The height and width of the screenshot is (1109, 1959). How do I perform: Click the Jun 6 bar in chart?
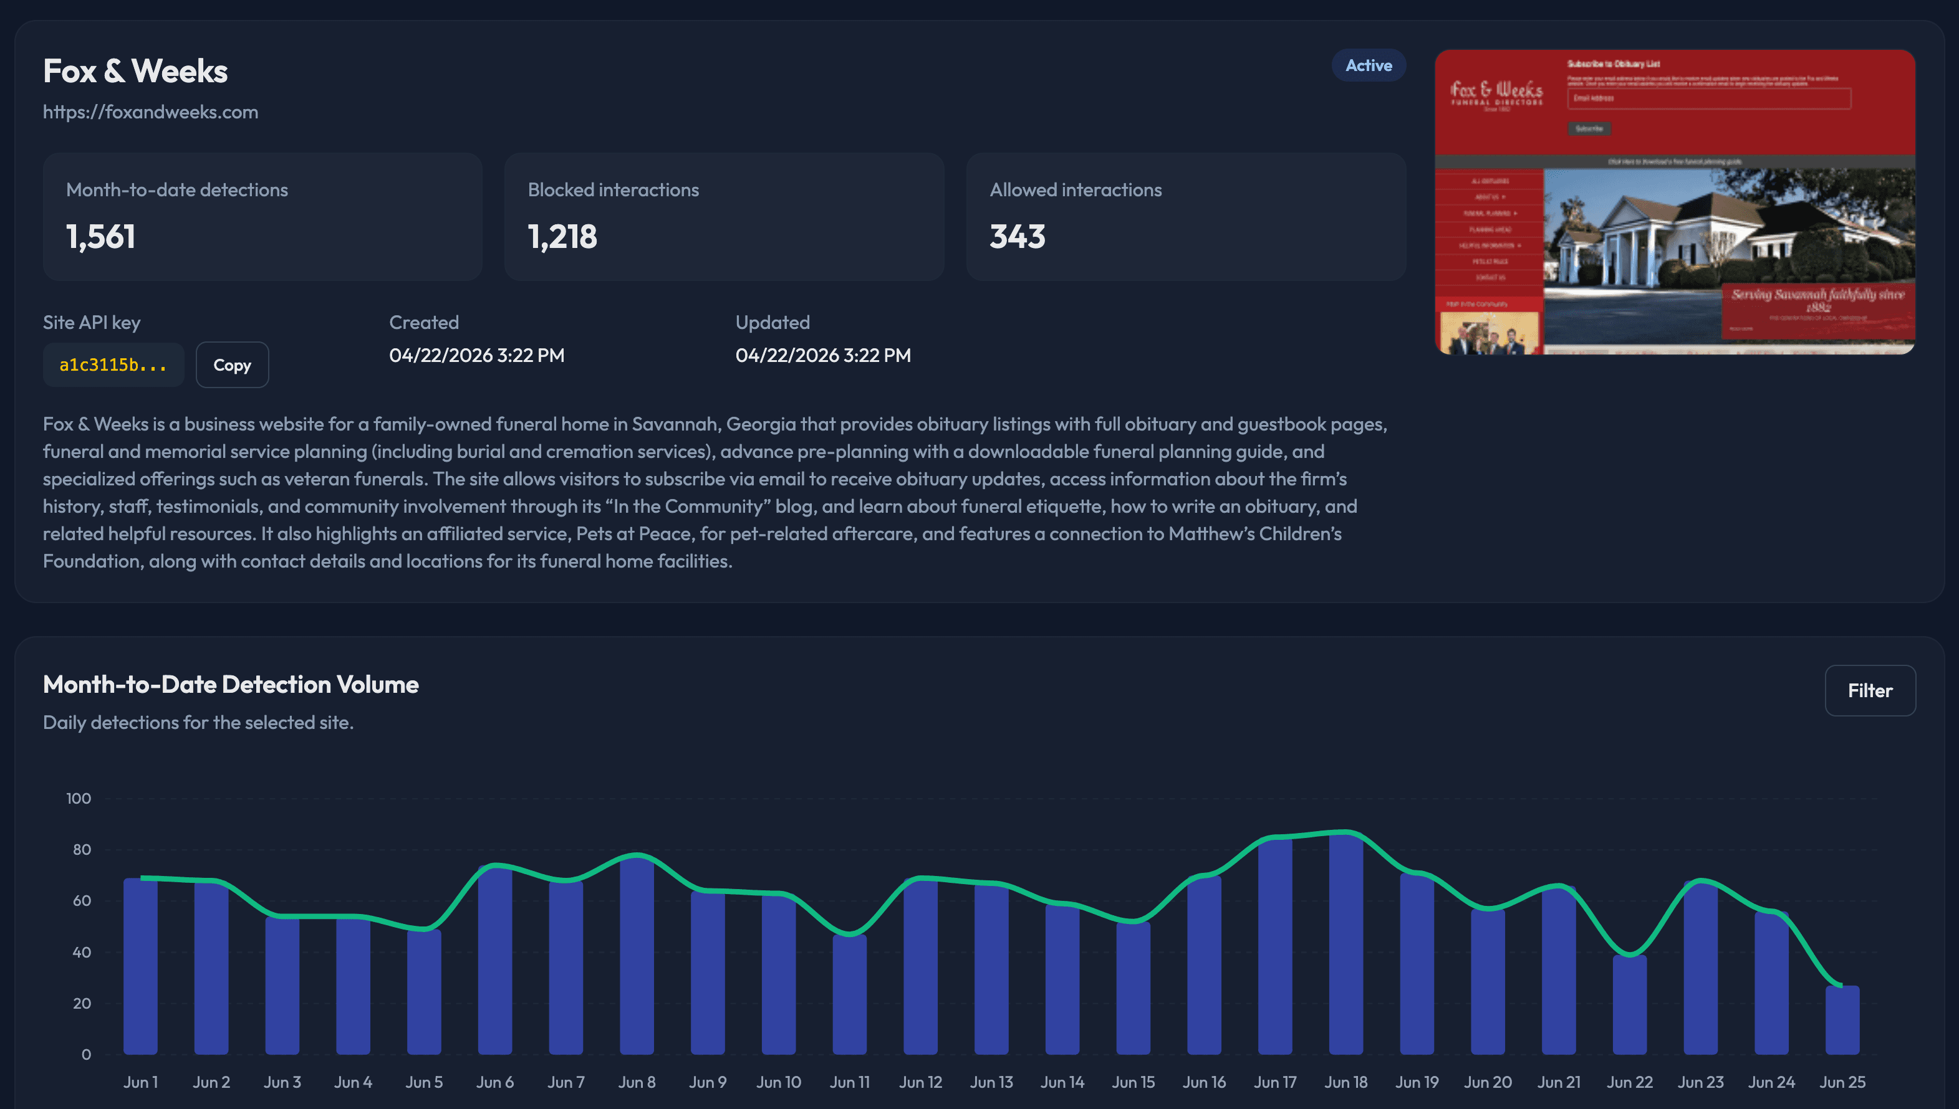tap(494, 959)
